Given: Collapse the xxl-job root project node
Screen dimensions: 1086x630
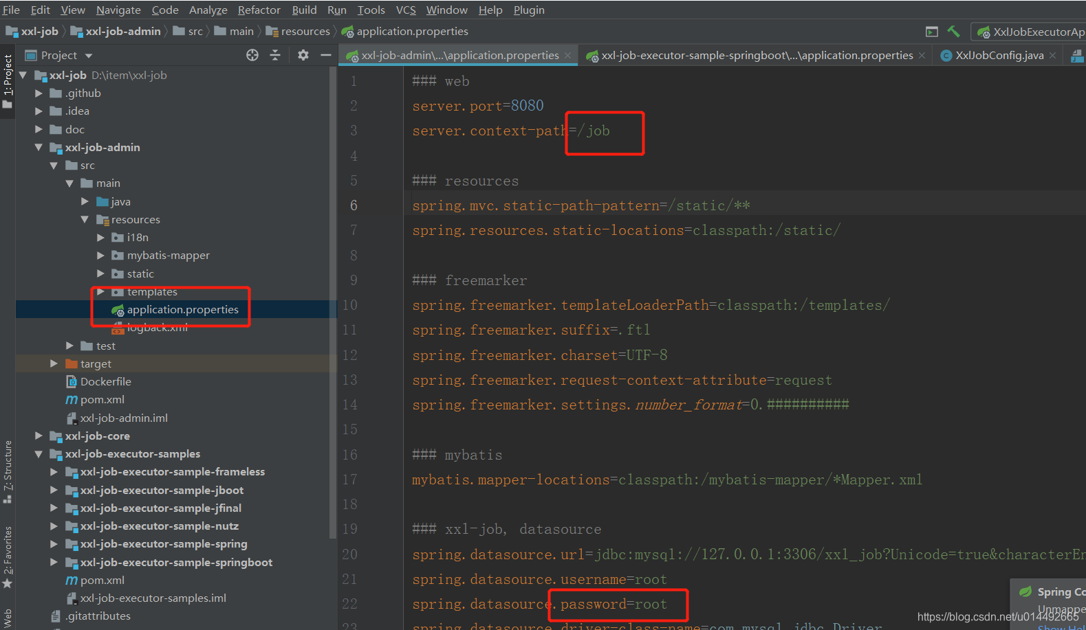Looking at the screenshot, I should coord(23,76).
